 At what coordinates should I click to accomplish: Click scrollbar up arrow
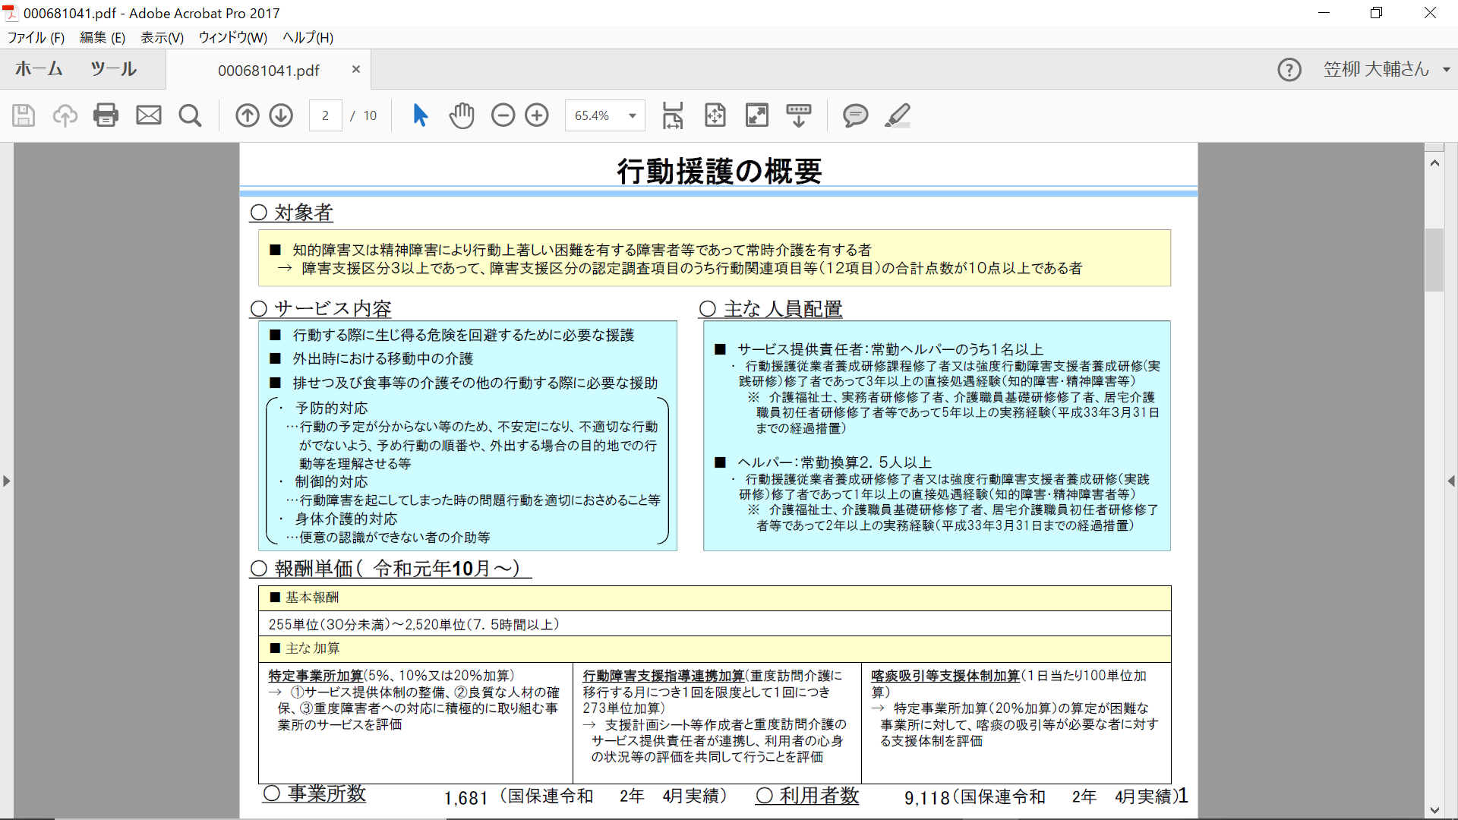click(x=1434, y=162)
